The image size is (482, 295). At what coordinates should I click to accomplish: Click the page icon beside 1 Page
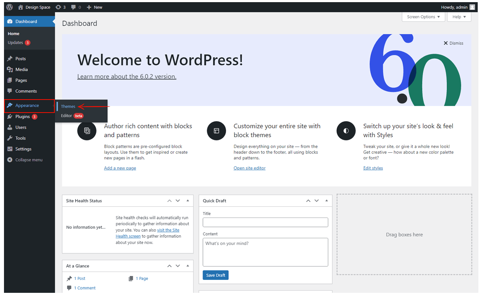(x=131, y=279)
